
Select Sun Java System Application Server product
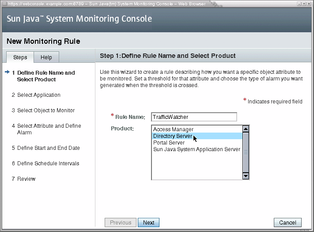click(x=197, y=149)
